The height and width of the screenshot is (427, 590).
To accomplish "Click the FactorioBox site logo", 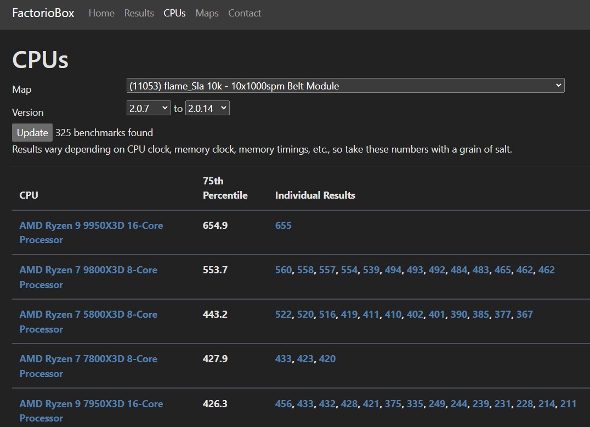I will point(43,13).
